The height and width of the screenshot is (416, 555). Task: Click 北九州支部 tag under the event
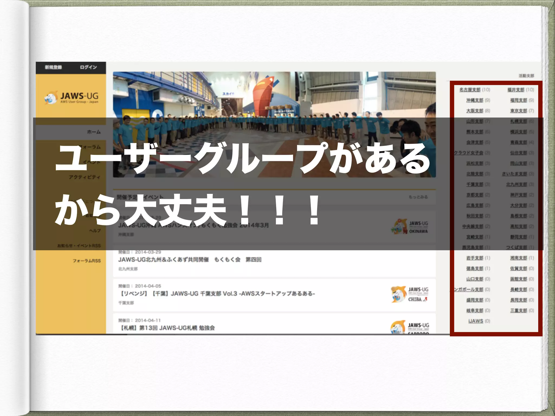128,269
